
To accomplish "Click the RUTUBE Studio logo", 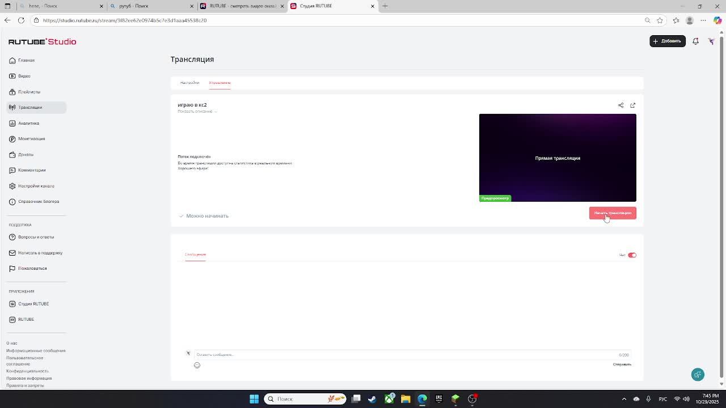I will (43, 41).
